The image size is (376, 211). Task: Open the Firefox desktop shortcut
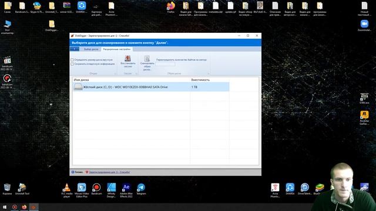171,7
